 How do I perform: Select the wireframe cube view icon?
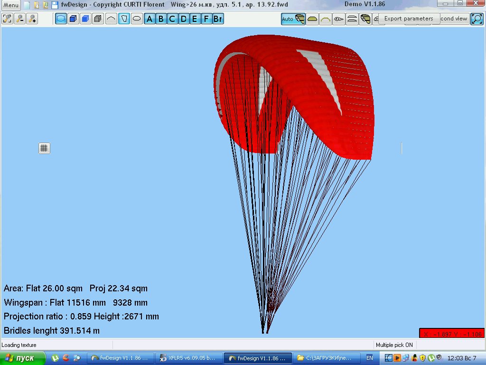(73, 19)
